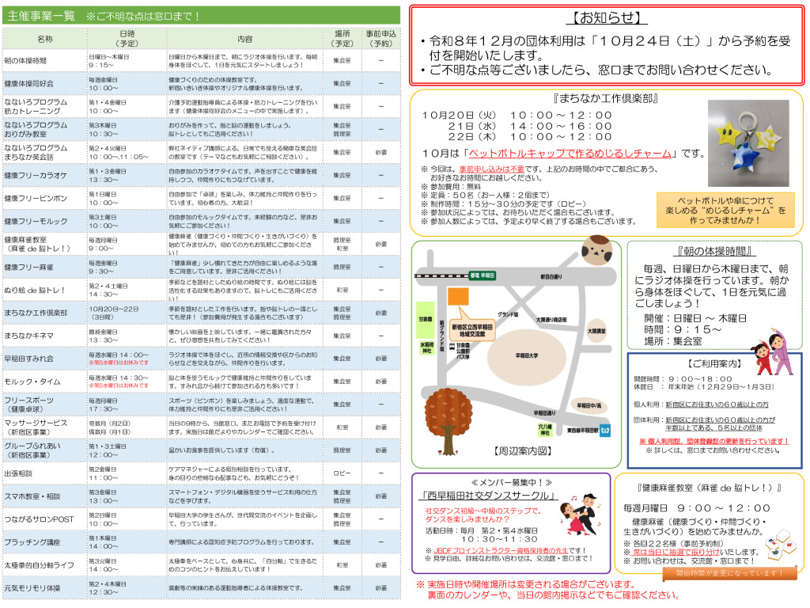Click the 新宿区立西早稲田地域交流館 callout on map
Screen dimensions: 810x608
click(x=472, y=330)
